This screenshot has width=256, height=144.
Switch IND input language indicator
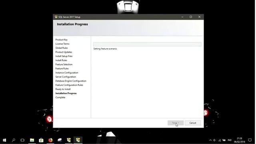point(230,140)
